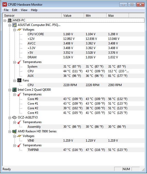Viewport: 147px width, 174px height.
Task: Click the CPU max value 112 °C
Action: [118, 71]
